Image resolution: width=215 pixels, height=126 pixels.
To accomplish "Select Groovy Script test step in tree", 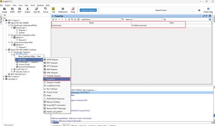I will 24,64.
